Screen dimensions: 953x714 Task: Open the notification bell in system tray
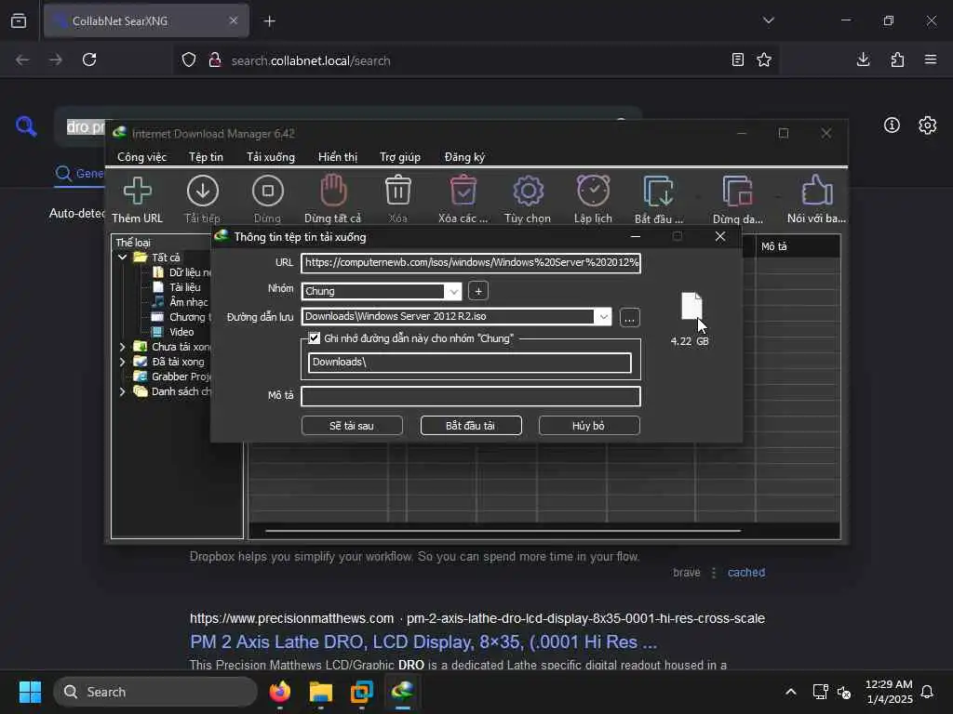pos(927,692)
